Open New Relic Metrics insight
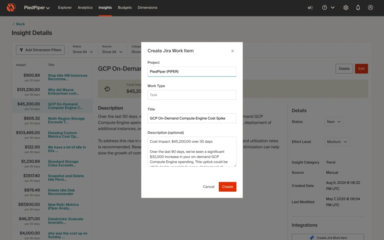Image resolution: width=384 pixels, height=240 pixels. (63, 207)
